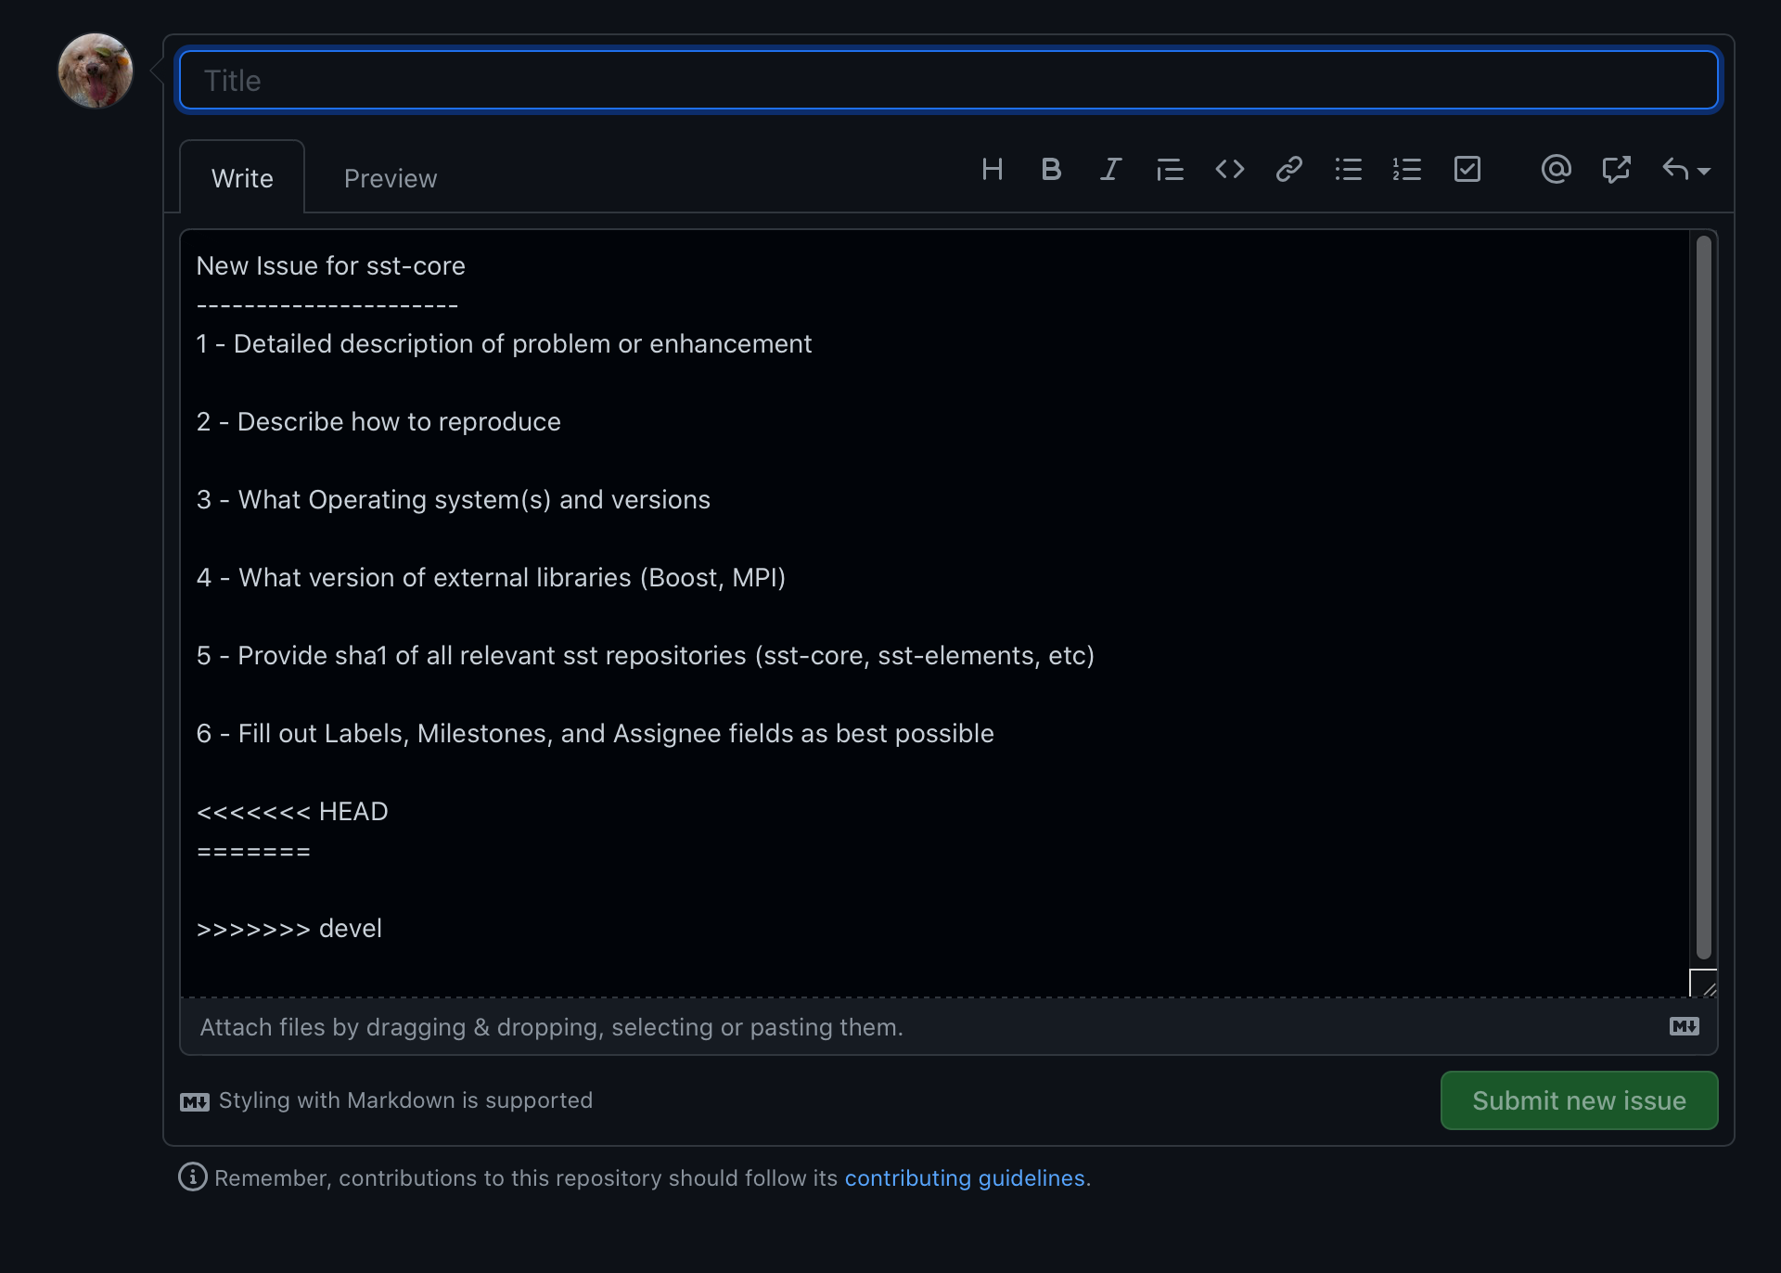Image resolution: width=1781 pixels, height=1273 pixels.
Task: Insert a code snippet
Action: pos(1229,169)
